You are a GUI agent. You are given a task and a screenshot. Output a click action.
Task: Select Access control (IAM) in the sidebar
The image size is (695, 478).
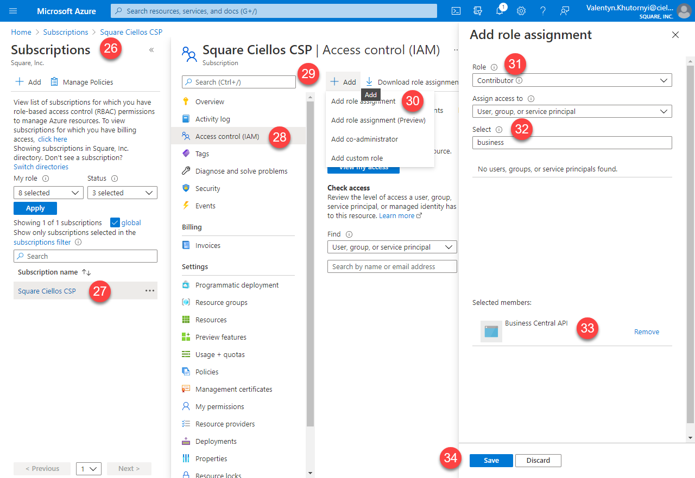238,136
